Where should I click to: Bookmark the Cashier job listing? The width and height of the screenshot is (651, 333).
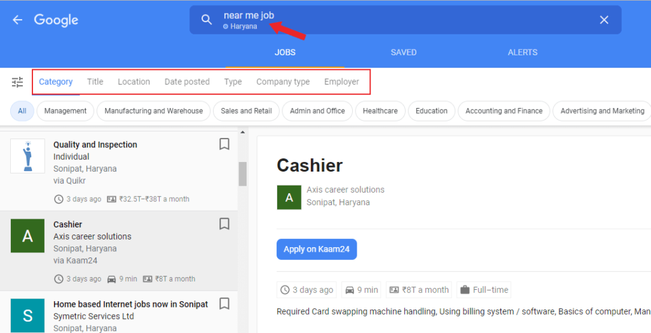point(224,224)
